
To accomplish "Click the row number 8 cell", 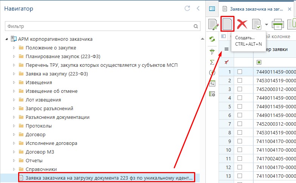I will click(227, 132).
